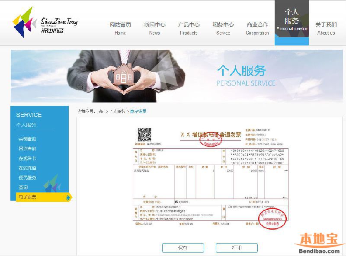Open the 新闻中心 News menu
Screen dimensions: 346x256
click(154, 28)
